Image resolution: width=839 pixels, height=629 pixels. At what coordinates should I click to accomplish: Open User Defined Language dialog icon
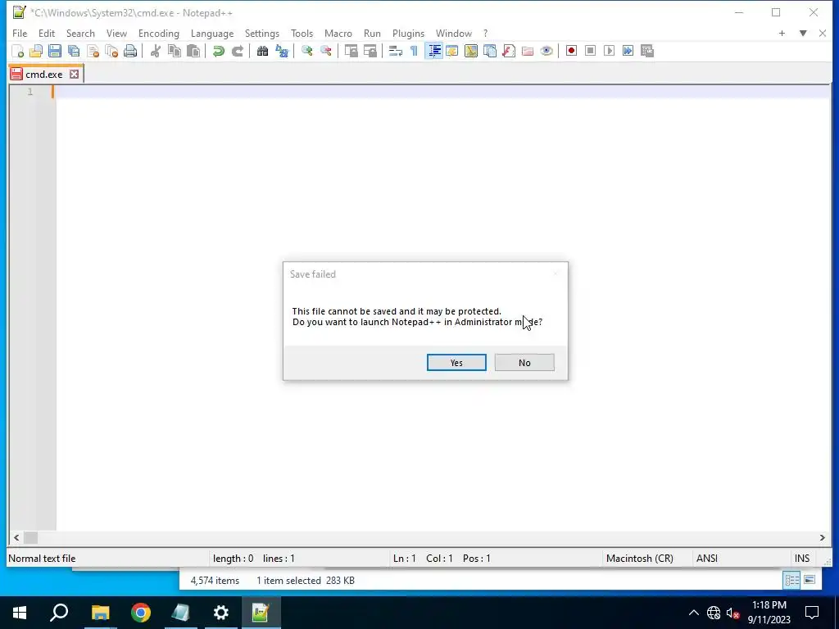point(452,51)
